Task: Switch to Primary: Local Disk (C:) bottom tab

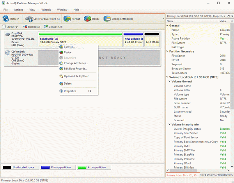Action: 183,175
